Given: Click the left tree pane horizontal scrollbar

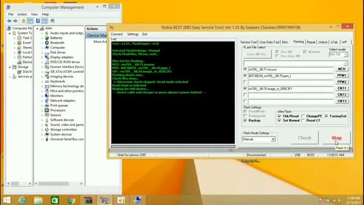Looking at the screenshot, I should pos(19,183).
